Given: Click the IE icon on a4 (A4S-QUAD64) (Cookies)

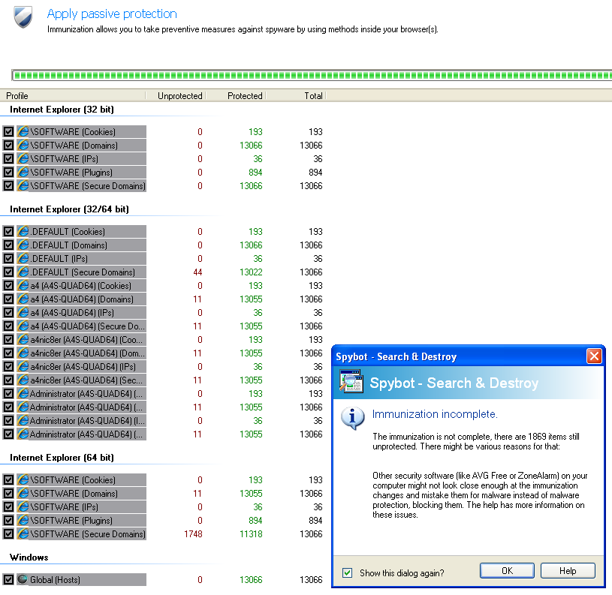Looking at the screenshot, I should point(23,286).
